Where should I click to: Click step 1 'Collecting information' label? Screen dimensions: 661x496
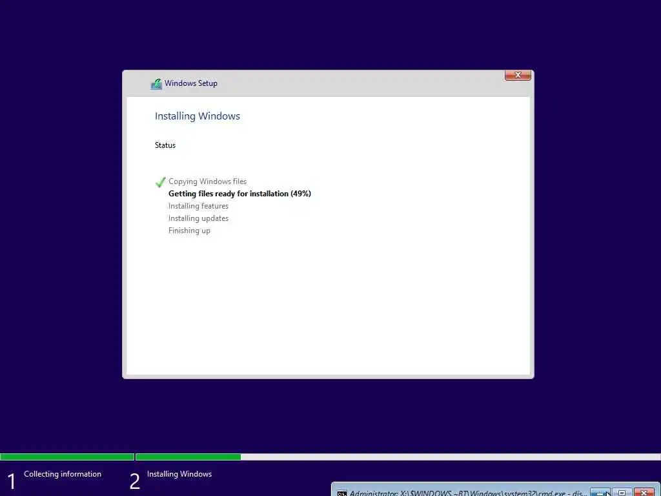tap(63, 474)
